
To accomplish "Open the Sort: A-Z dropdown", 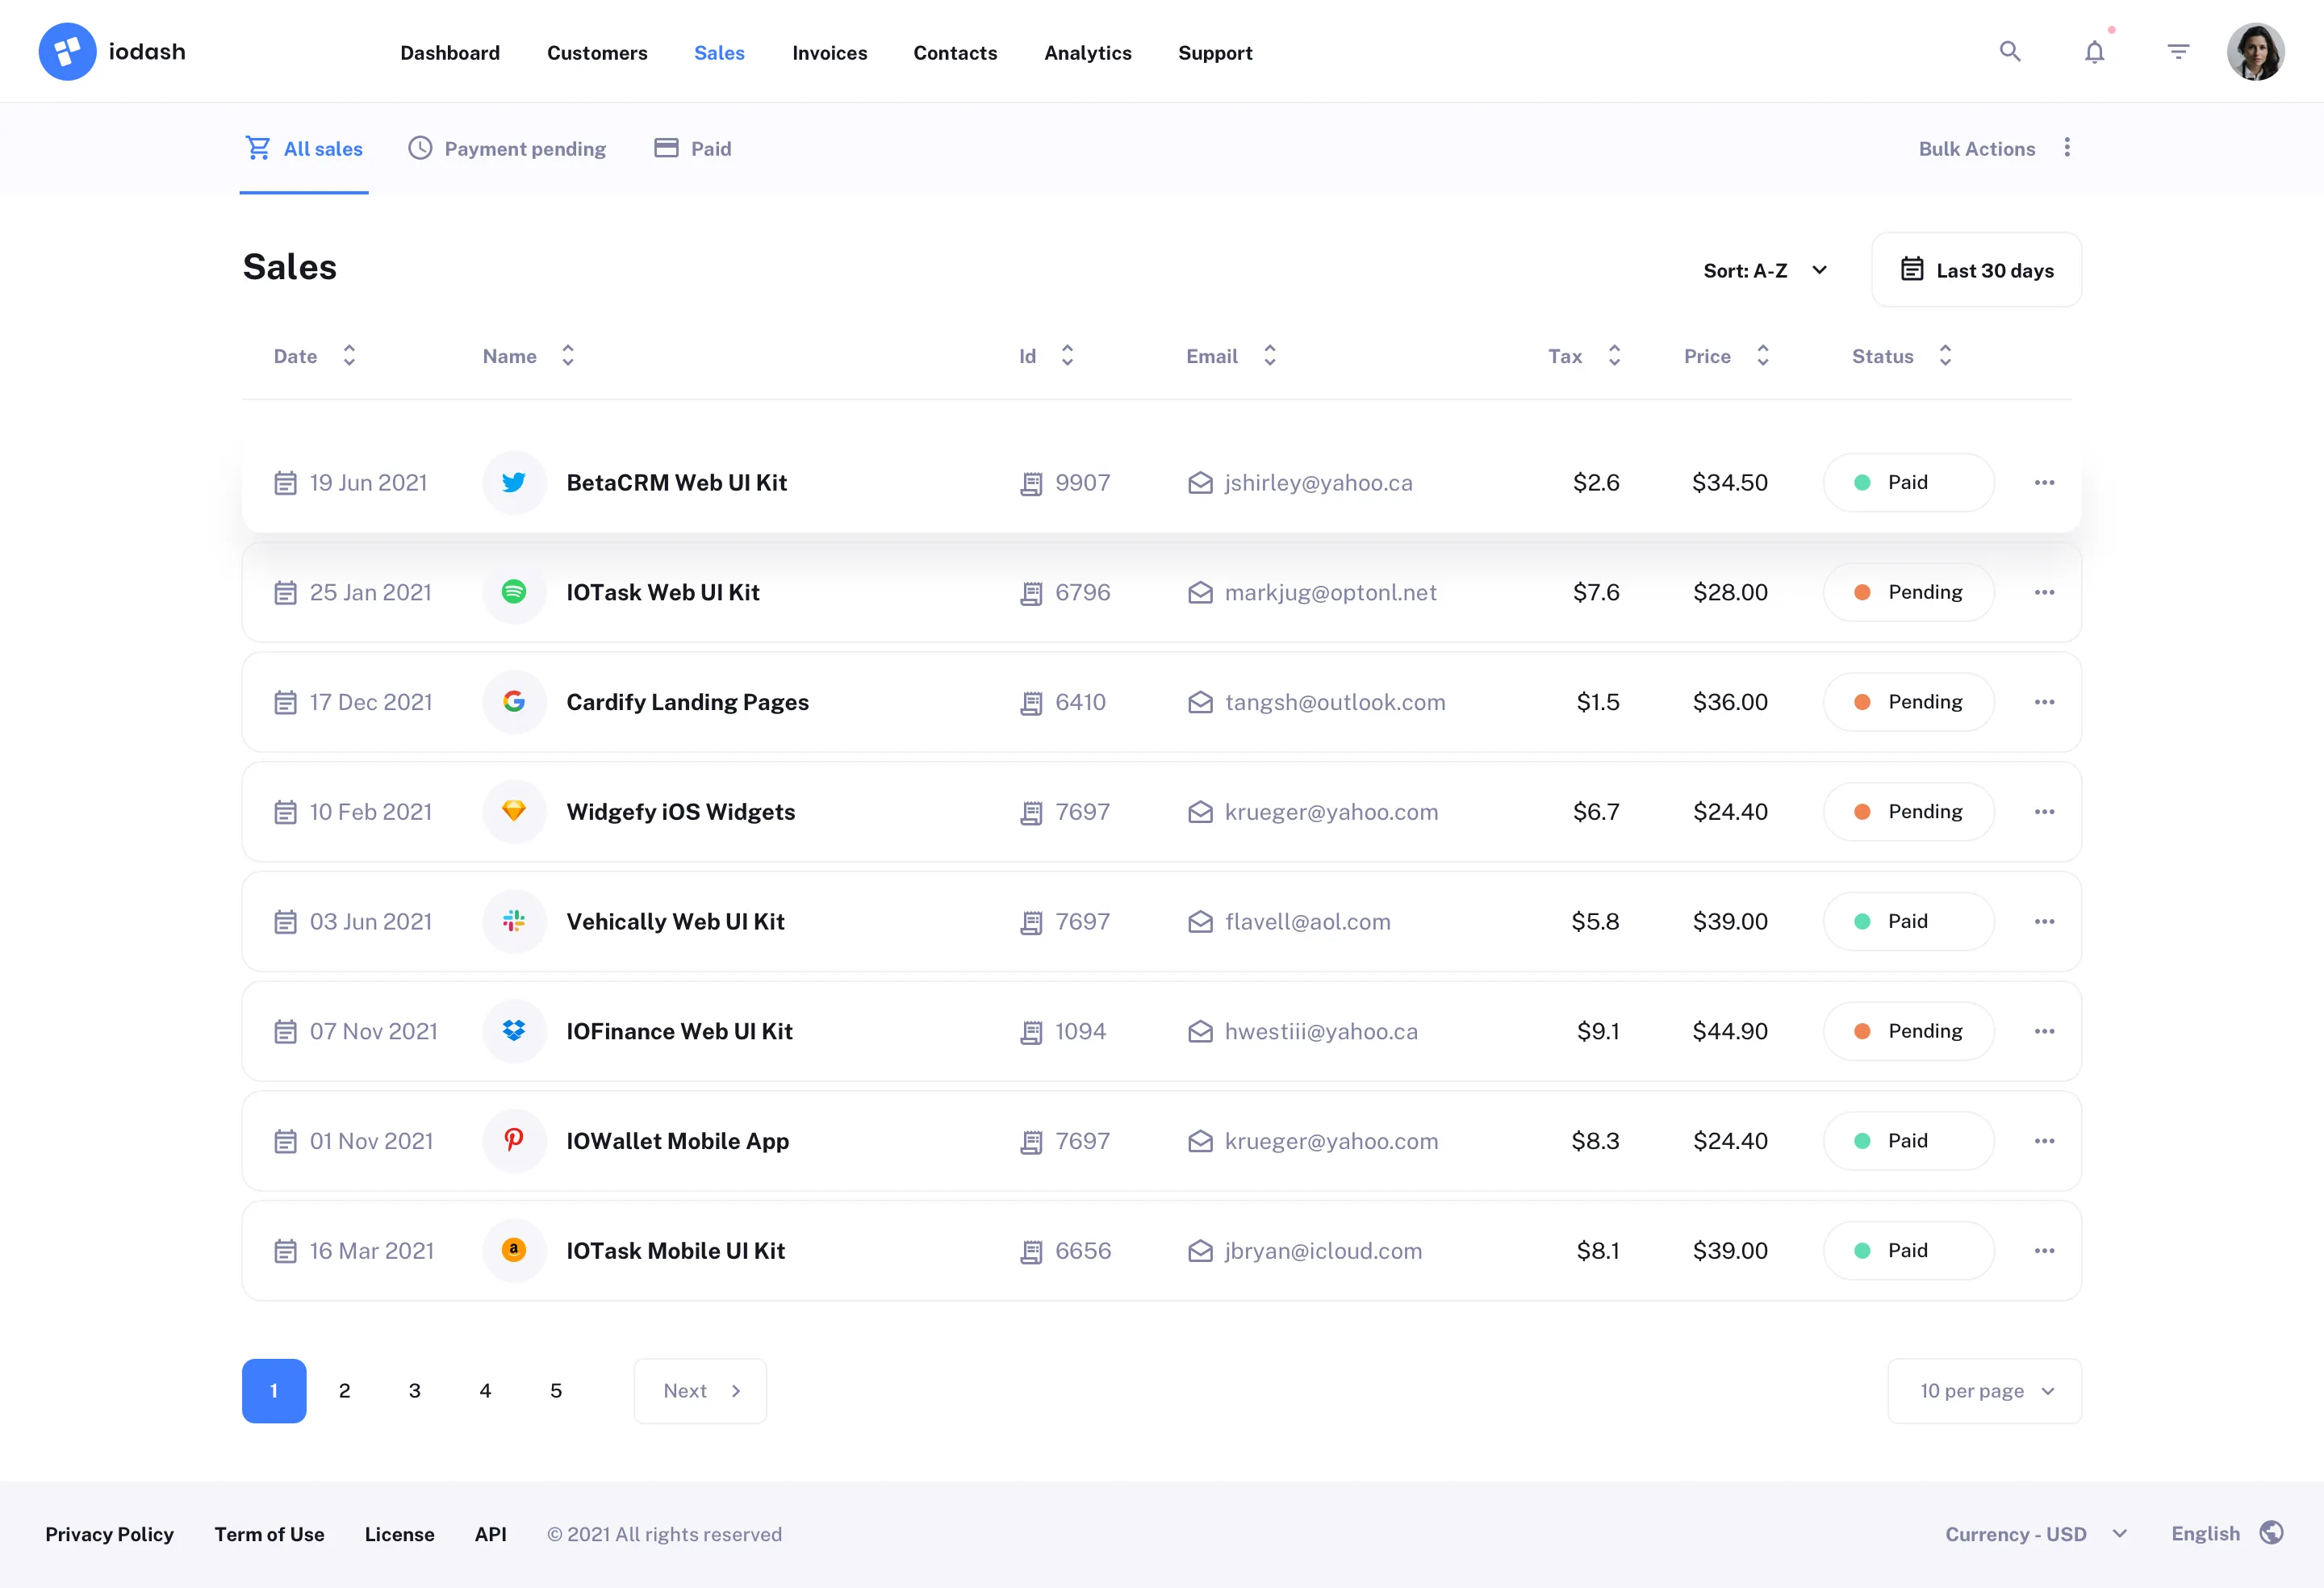I will [1765, 269].
